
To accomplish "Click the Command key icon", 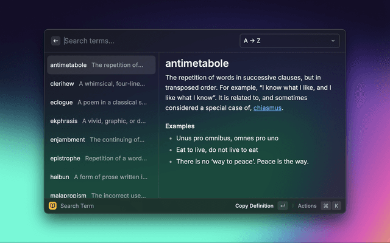I will click(326, 206).
